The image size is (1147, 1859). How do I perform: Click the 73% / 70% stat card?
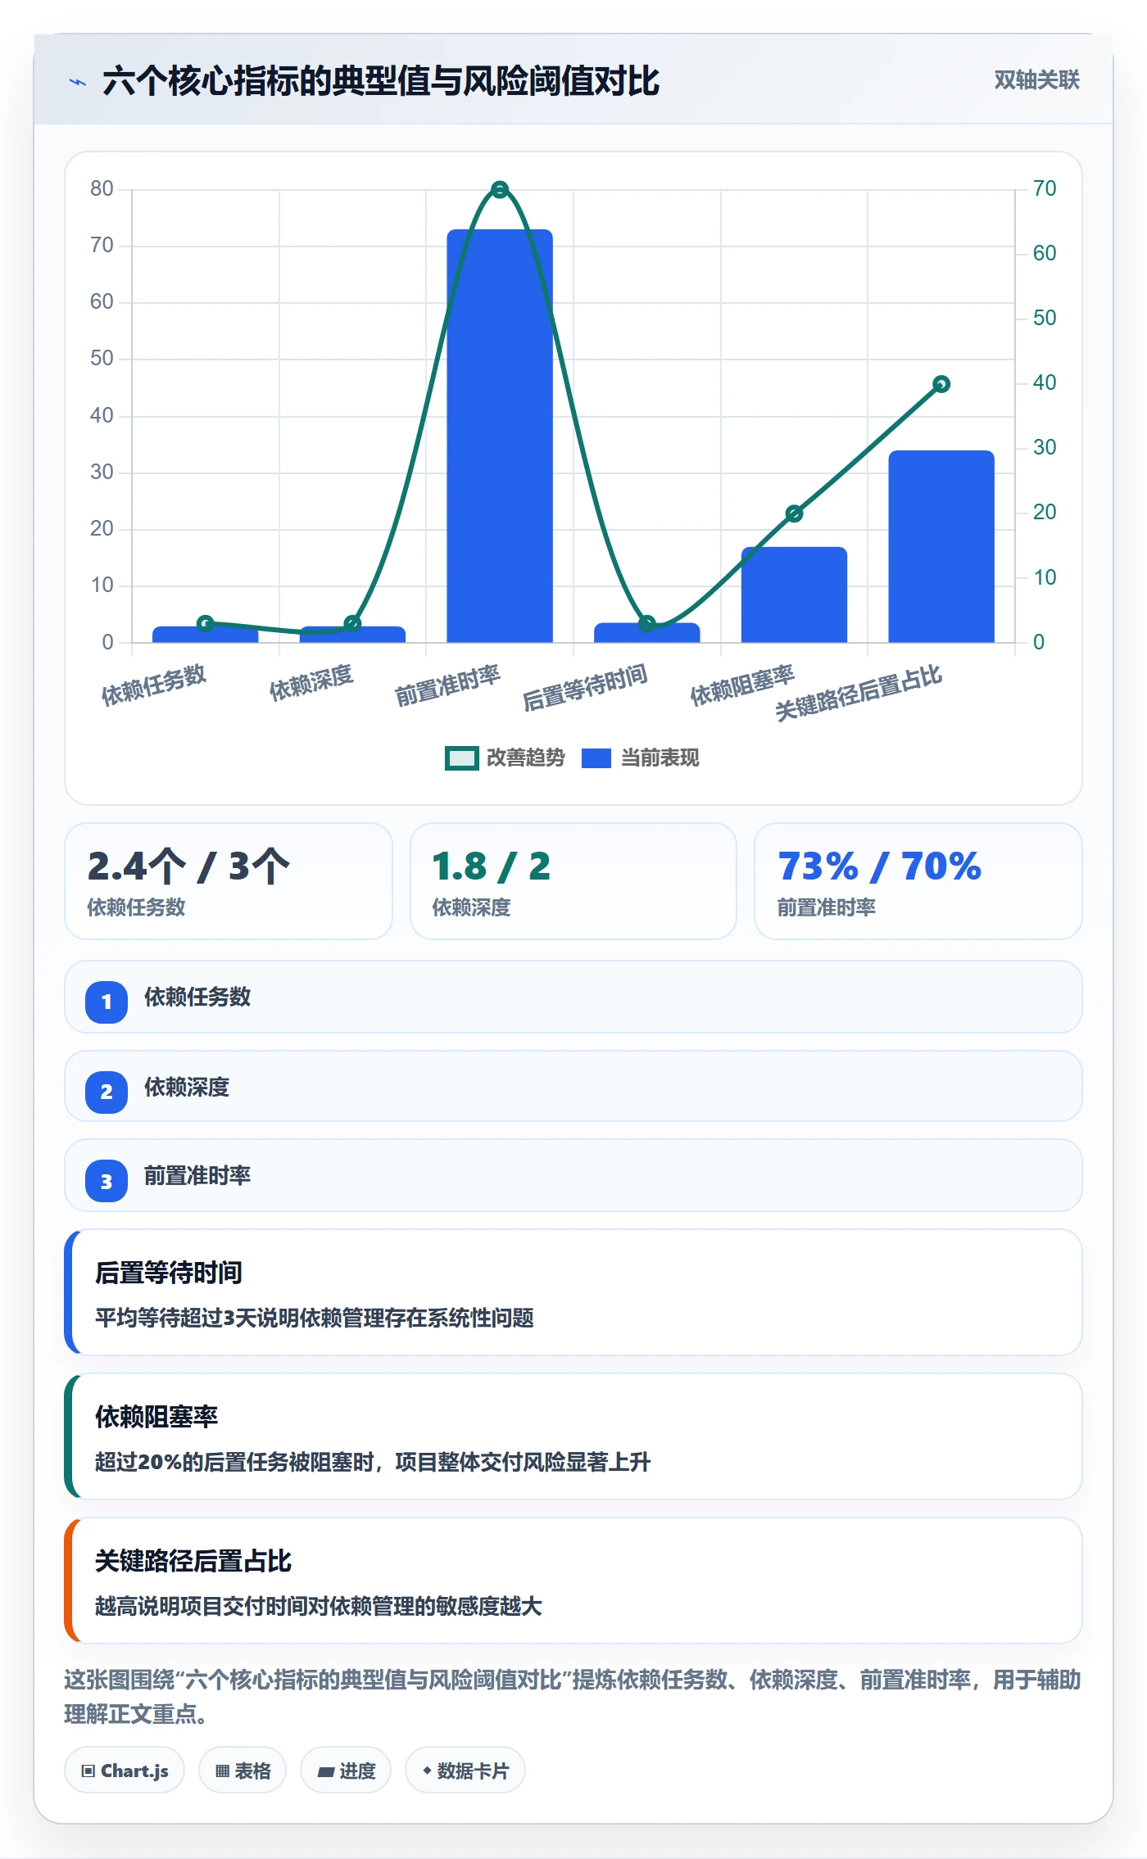(918, 881)
